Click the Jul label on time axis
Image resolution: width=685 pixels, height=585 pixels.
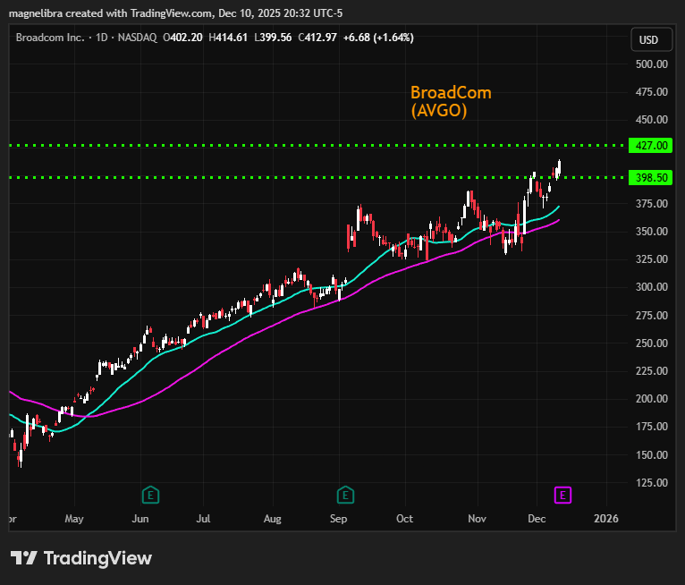(203, 519)
